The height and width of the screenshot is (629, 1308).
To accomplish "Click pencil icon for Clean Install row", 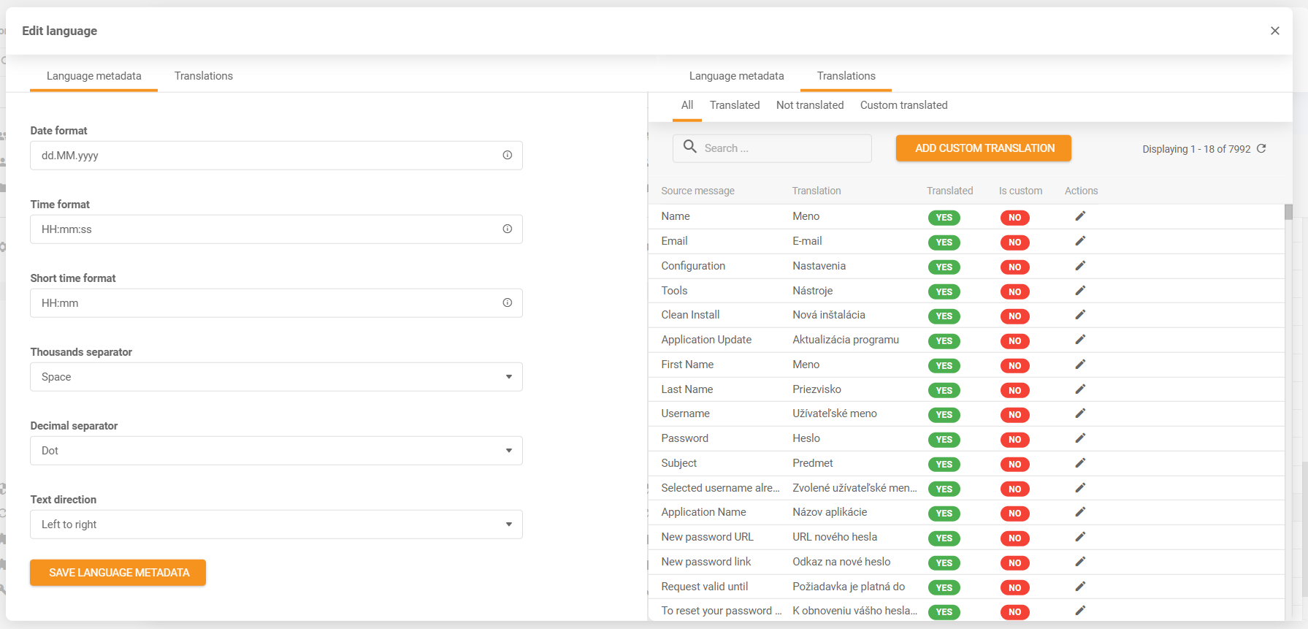I will click(x=1080, y=315).
